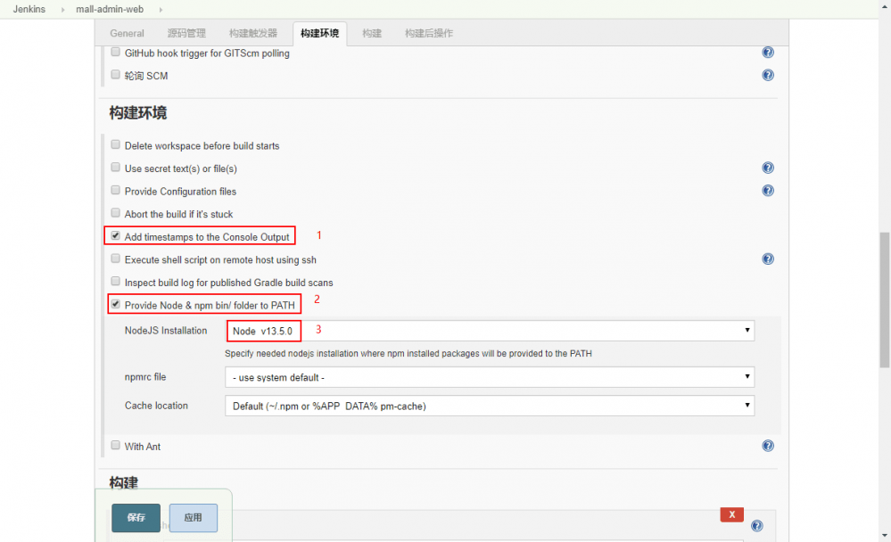
Task: Click the 构建环境 section heading
Action: click(138, 113)
